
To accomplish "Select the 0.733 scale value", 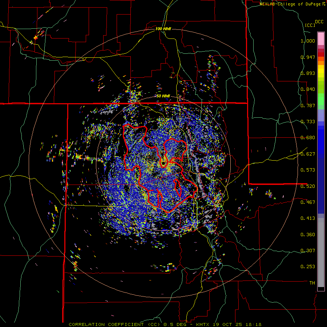I will tap(308, 122).
